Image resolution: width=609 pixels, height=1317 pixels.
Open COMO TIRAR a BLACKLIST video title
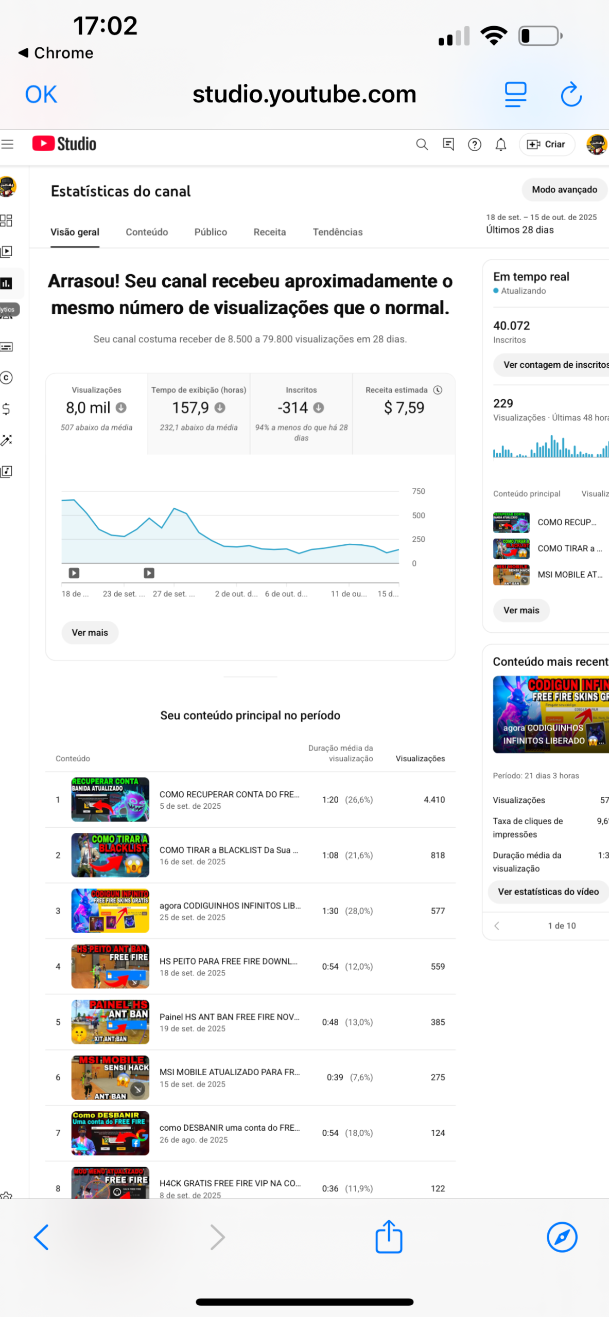(229, 850)
